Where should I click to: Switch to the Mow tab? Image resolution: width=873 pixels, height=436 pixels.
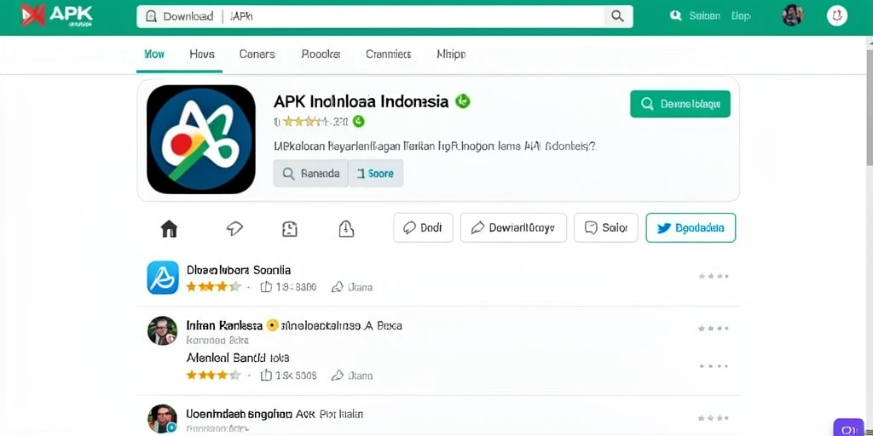click(x=154, y=54)
